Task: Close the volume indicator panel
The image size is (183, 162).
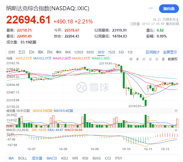Action: [176, 111]
